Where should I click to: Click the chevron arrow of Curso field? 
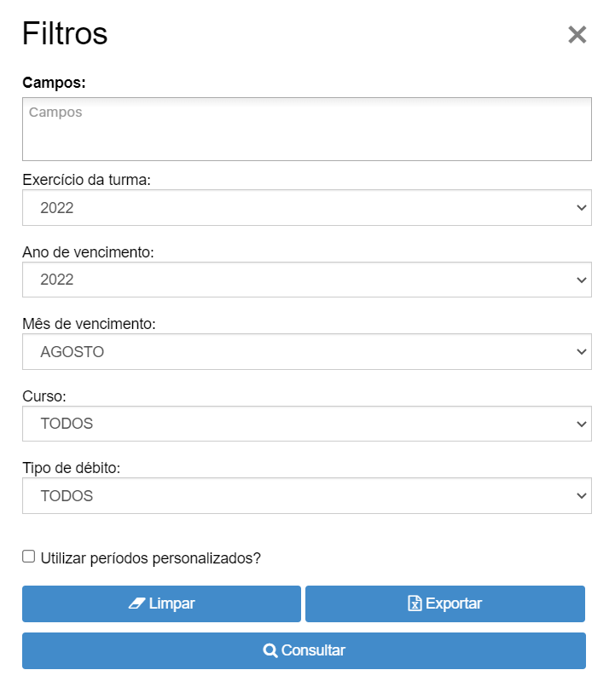point(582,424)
